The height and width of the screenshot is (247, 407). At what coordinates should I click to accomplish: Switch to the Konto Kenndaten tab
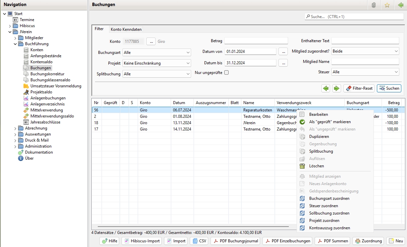(126, 29)
